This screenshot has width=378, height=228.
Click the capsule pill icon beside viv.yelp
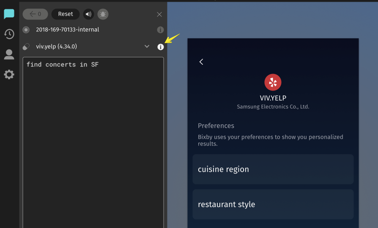26,47
